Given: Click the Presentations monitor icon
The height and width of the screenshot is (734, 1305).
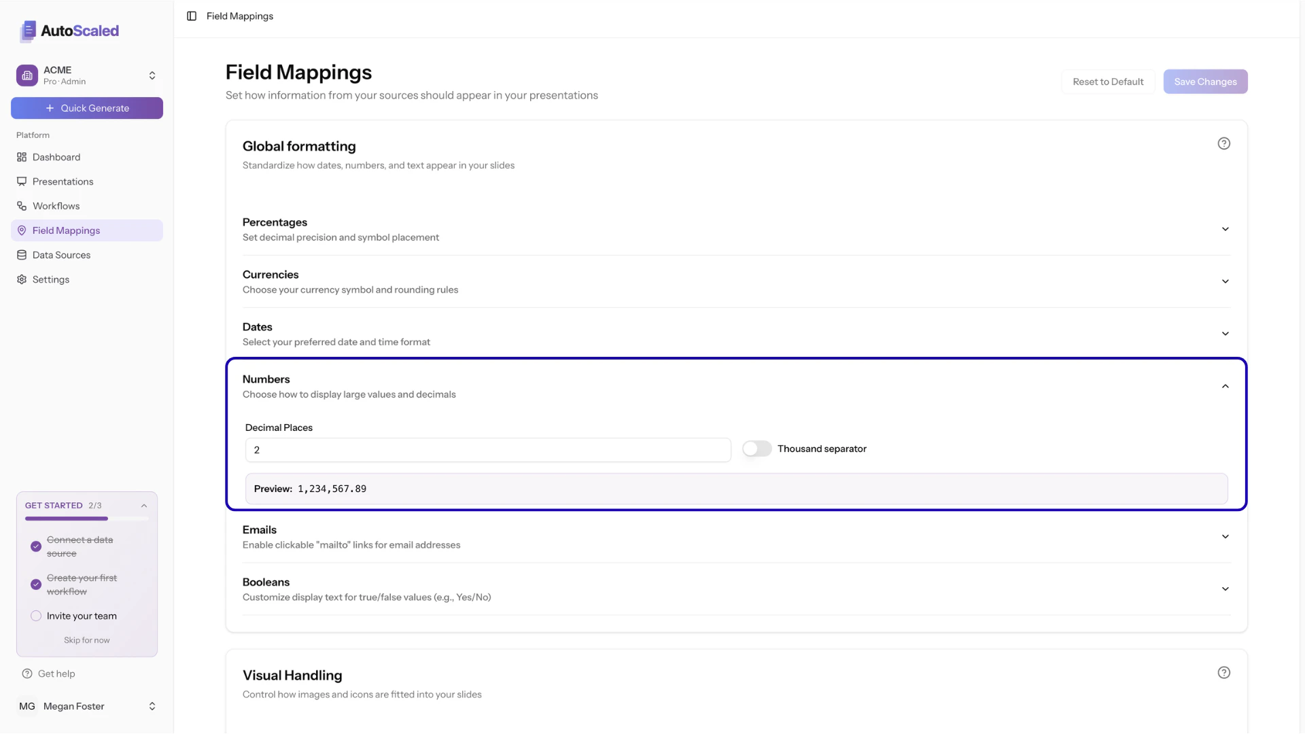Looking at the screenshot, I should (21, 181).
